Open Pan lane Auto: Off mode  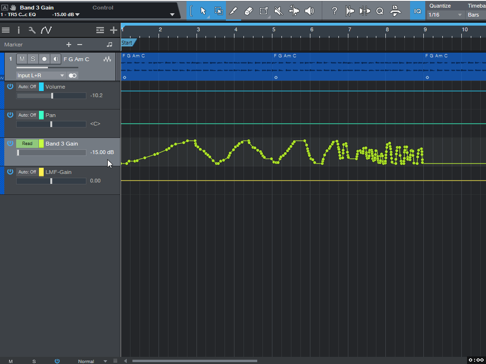[27, 115]
